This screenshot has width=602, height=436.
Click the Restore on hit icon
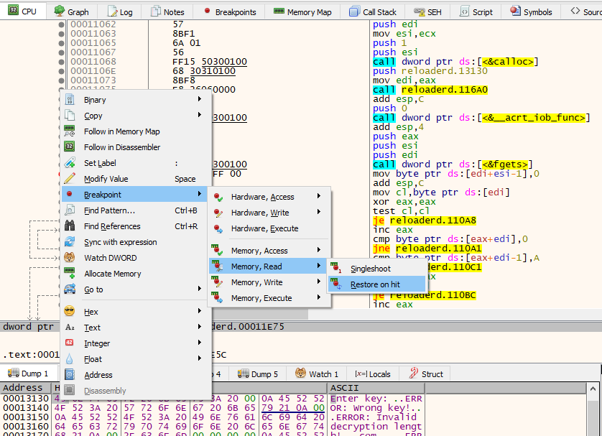pos(336,284)
